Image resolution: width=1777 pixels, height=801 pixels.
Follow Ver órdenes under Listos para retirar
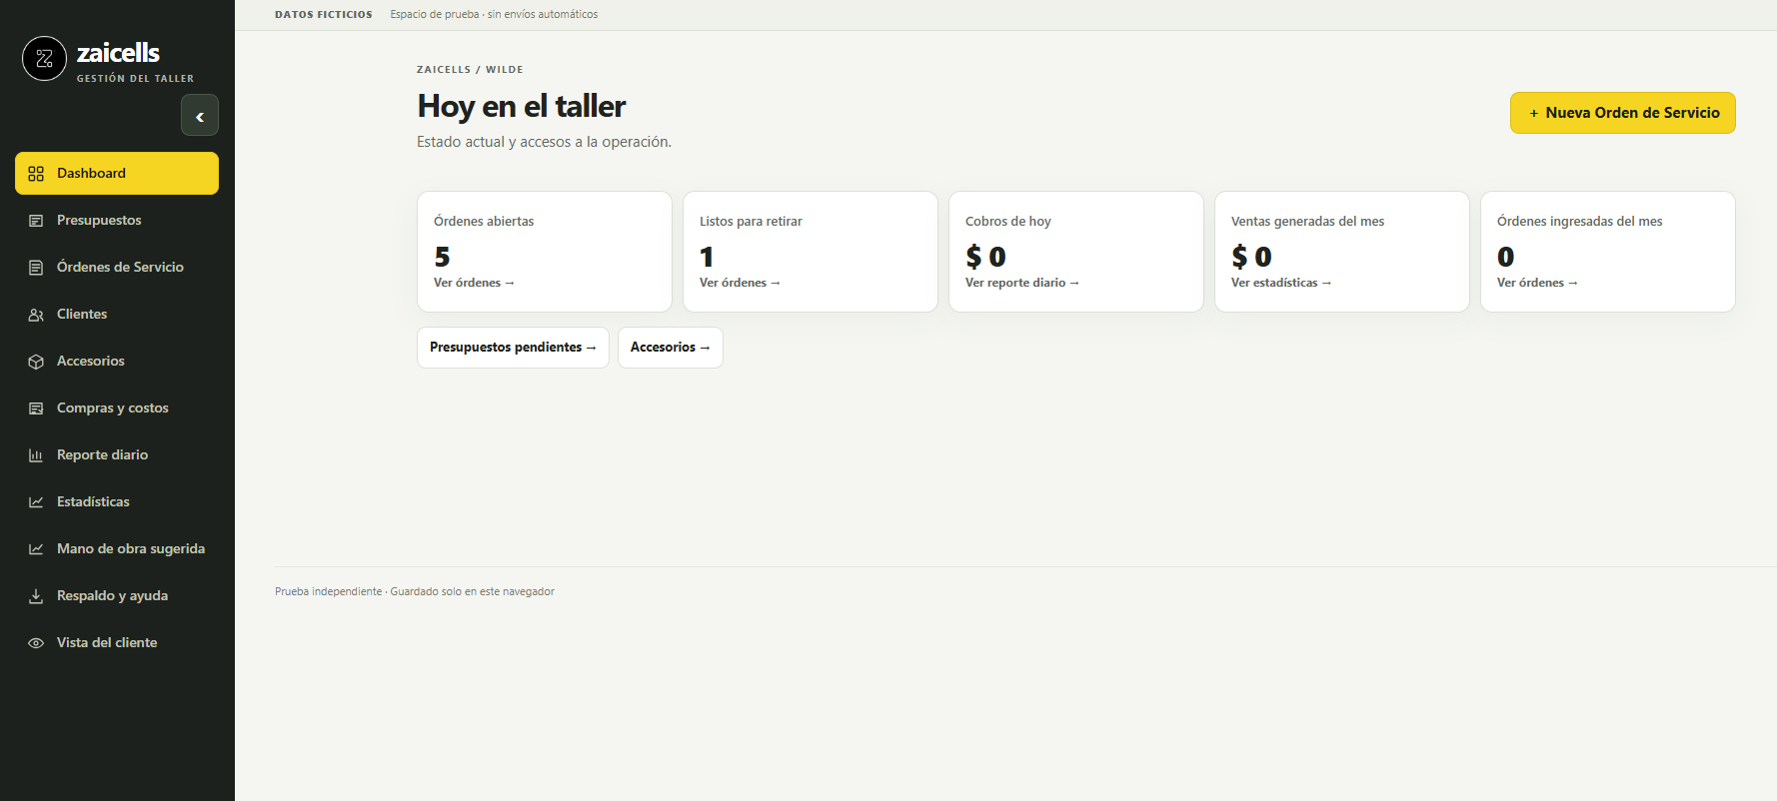pos(740,283)
